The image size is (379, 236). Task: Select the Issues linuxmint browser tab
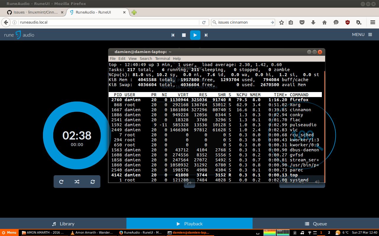[x=36, y=12]
